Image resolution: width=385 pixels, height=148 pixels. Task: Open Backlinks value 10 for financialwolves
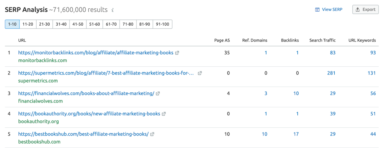pos(296,94)
